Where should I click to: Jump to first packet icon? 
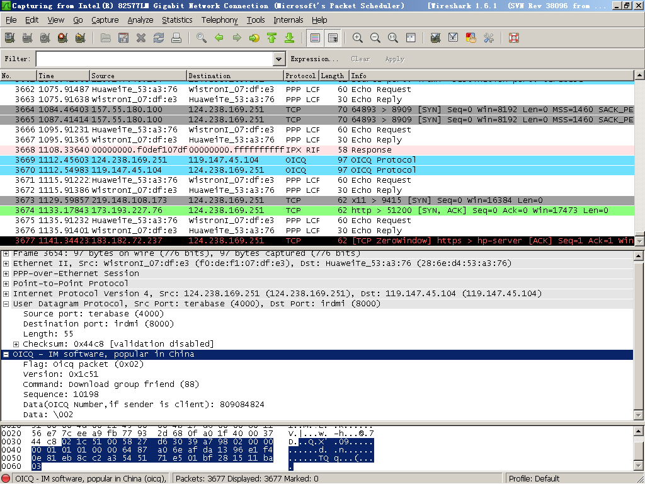tap(272, 38)
